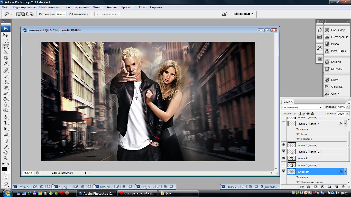This screenshot has height=197, width=351.
Task: Open the Редактирование menu
Action: click(24, 7)
